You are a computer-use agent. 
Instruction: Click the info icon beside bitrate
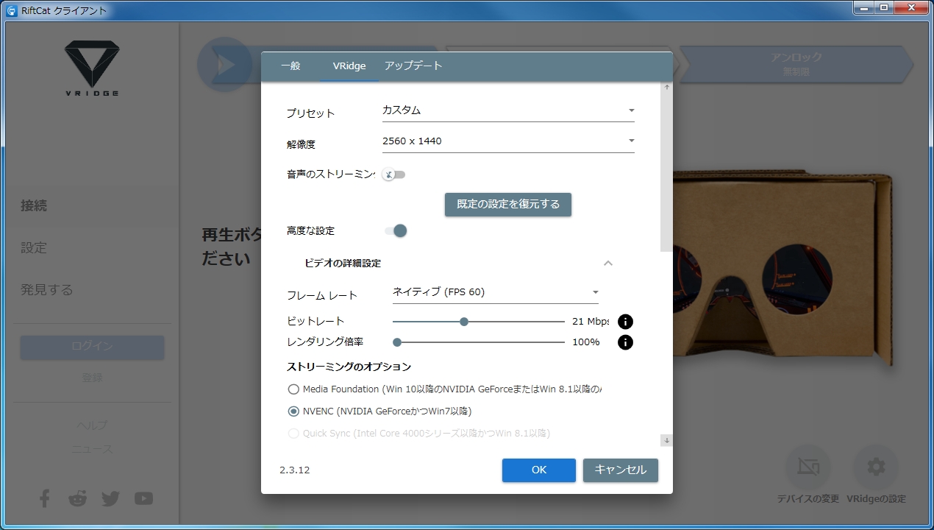click(x=625, y=322)
